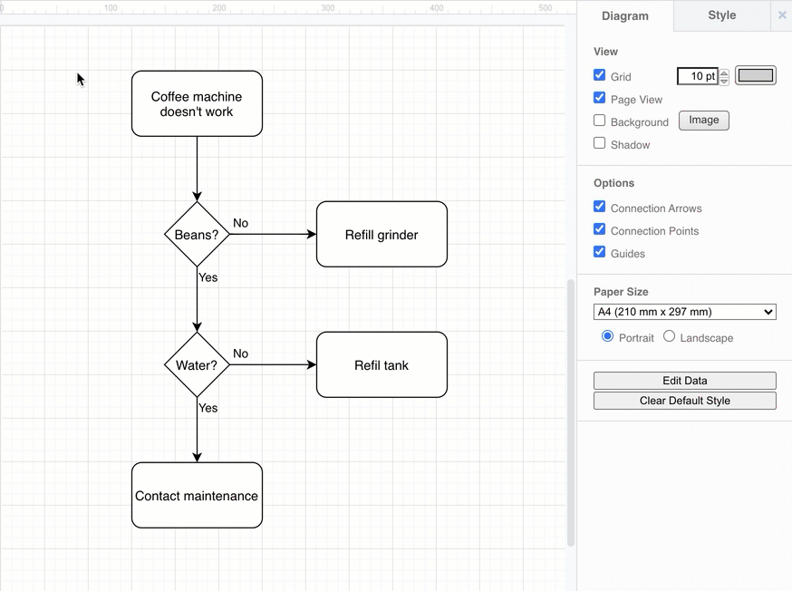This screenshot has width=792, height=591.
Task: Toggle Connection Arrows off
Action: coord(599,207)
